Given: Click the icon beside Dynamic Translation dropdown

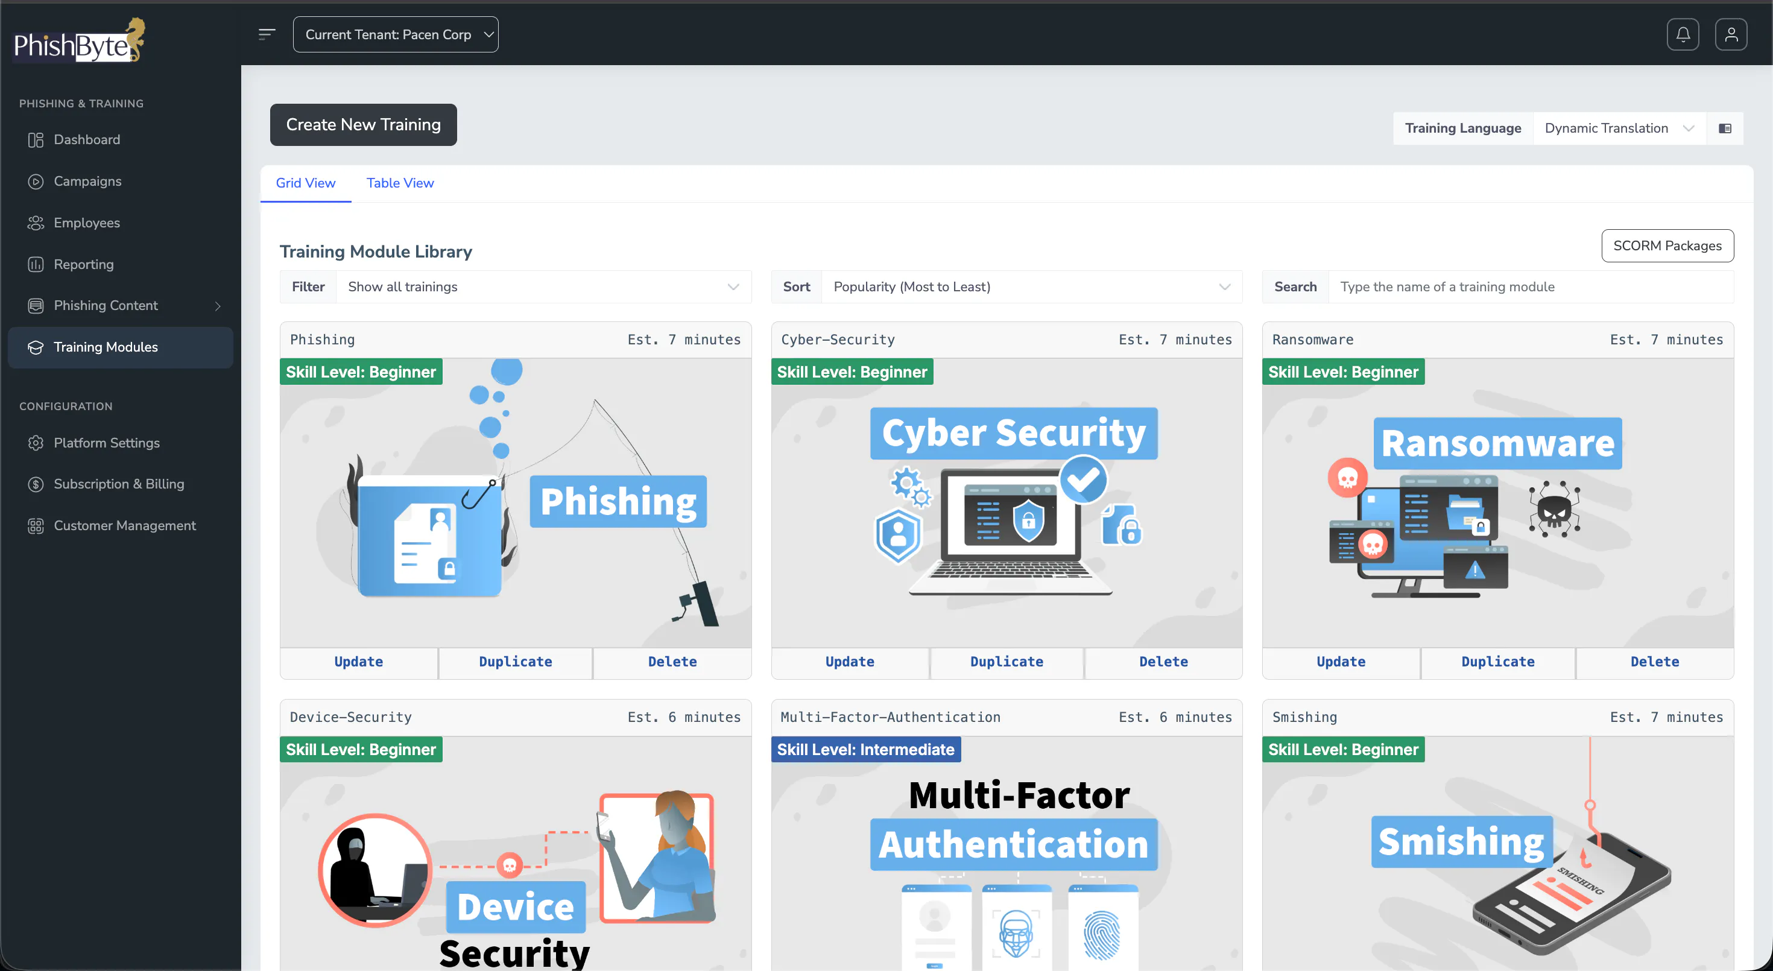Looking at the screenshot, I should pyautogui.click(x=1725, y=128).
